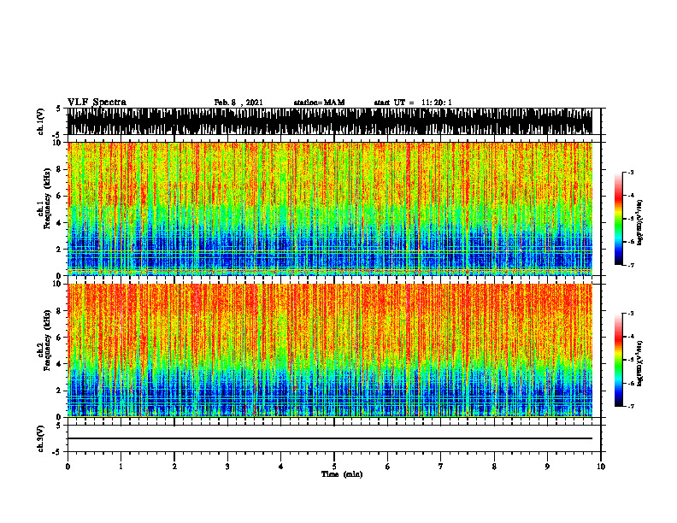Screen dimensions: 677x523
Task: Click the "4" kHz tick of ch.2 spectrogram
Action: pos(59,364)
